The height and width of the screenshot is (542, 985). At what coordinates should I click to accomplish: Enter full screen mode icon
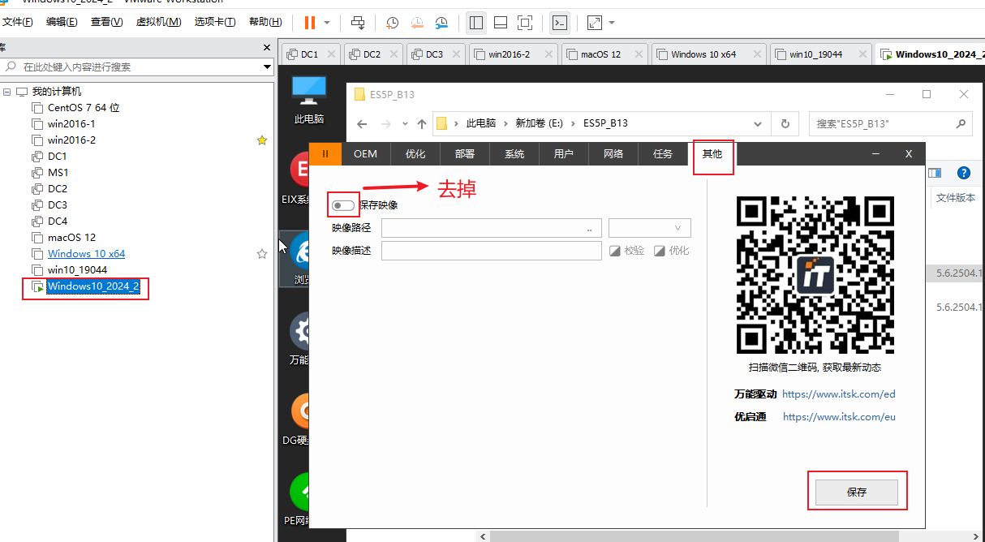(525, 23)
